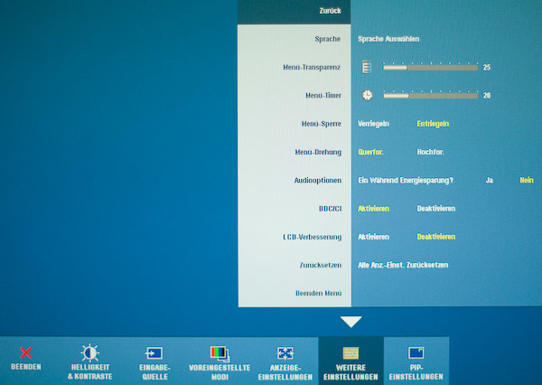Select the Menü-Sperre menu entry
Image resolution: width=542 pixels, height=385 pixels.
coord(321,124)
